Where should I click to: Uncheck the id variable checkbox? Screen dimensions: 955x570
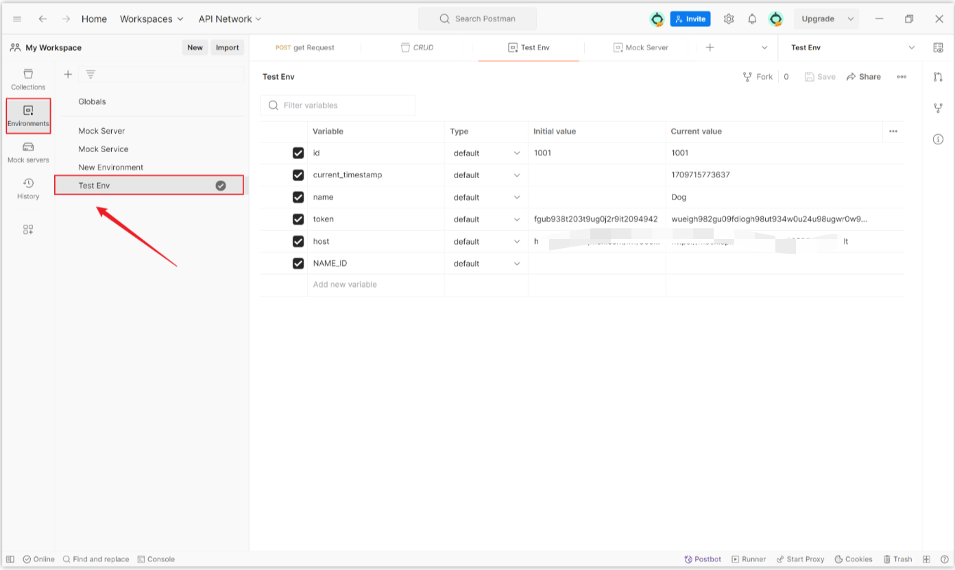point(298,153)
